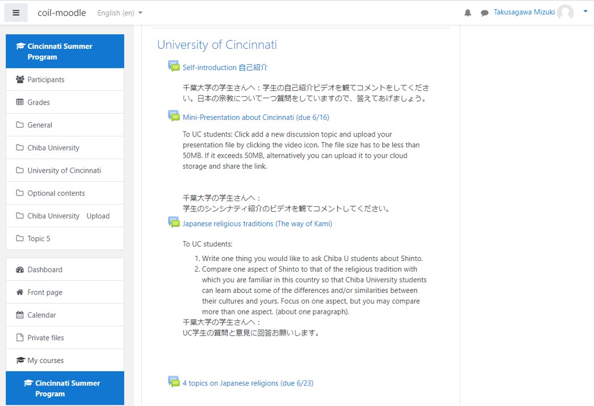Viewport: 594px width, 406px height.
Task: Open 4 topics on Japanese religions (due 6/23)
Action: click(x=247, y=383)
